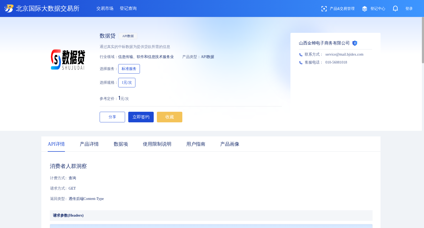Switch to the 用户指南 tab
The image size is (424, 228).
(196, 144)
